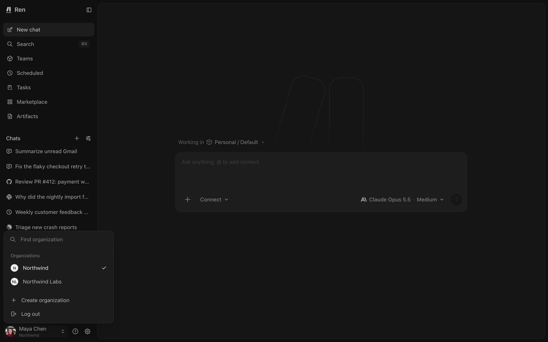Open the Triage new crash reports chat

point(49,227)
